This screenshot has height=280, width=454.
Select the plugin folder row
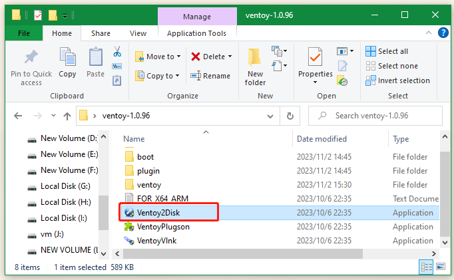tap(280, 171)
